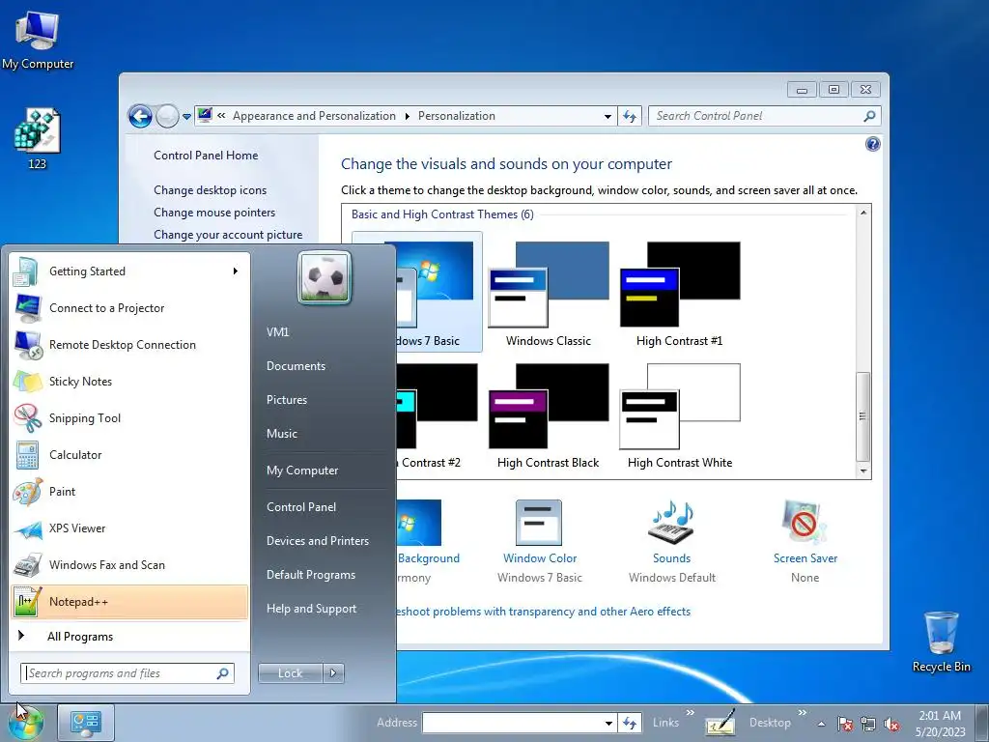Open the recent pages dropdown arrow
This screenshot has height=742, width=989.
pos(186,117)
